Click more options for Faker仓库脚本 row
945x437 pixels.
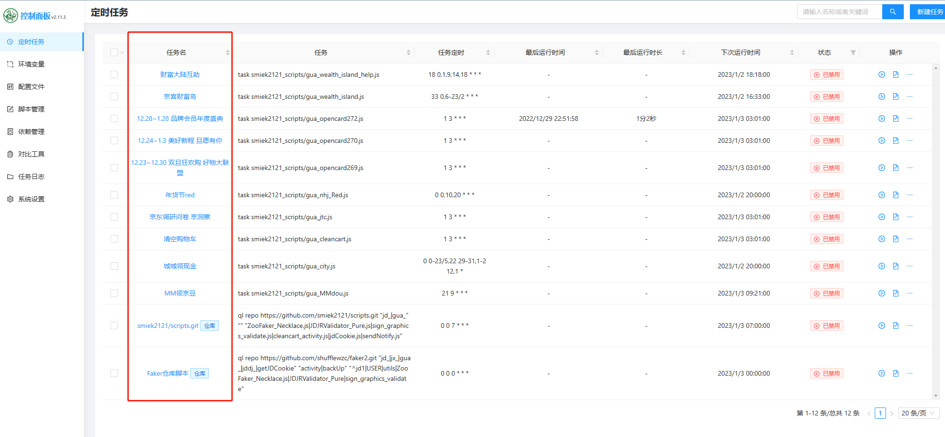click(x=909, y=373)
